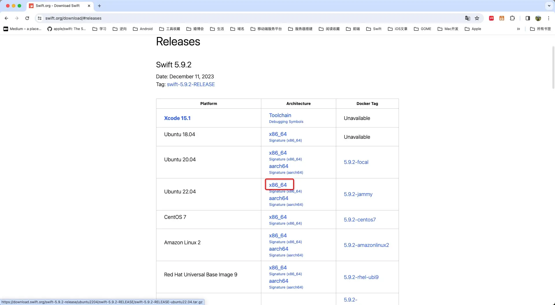Open a new browser tab

click(x=99, y=6)
